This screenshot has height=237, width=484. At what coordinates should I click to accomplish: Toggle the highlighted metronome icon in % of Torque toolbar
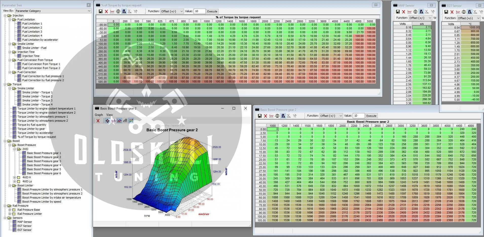coord(124,11)
